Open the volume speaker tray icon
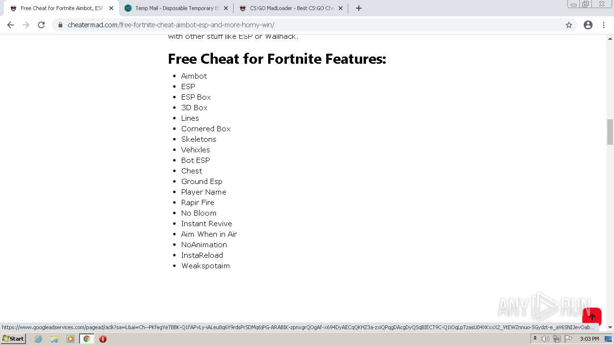Image resolution: width=614 pixels, height=345 pixels. click(x=545, y=339)
